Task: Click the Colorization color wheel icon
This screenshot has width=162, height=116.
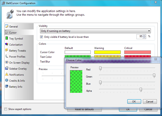Action: tap(7, 44)
